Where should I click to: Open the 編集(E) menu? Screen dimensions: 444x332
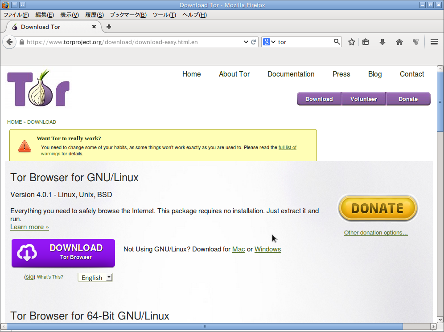(45, 15)
